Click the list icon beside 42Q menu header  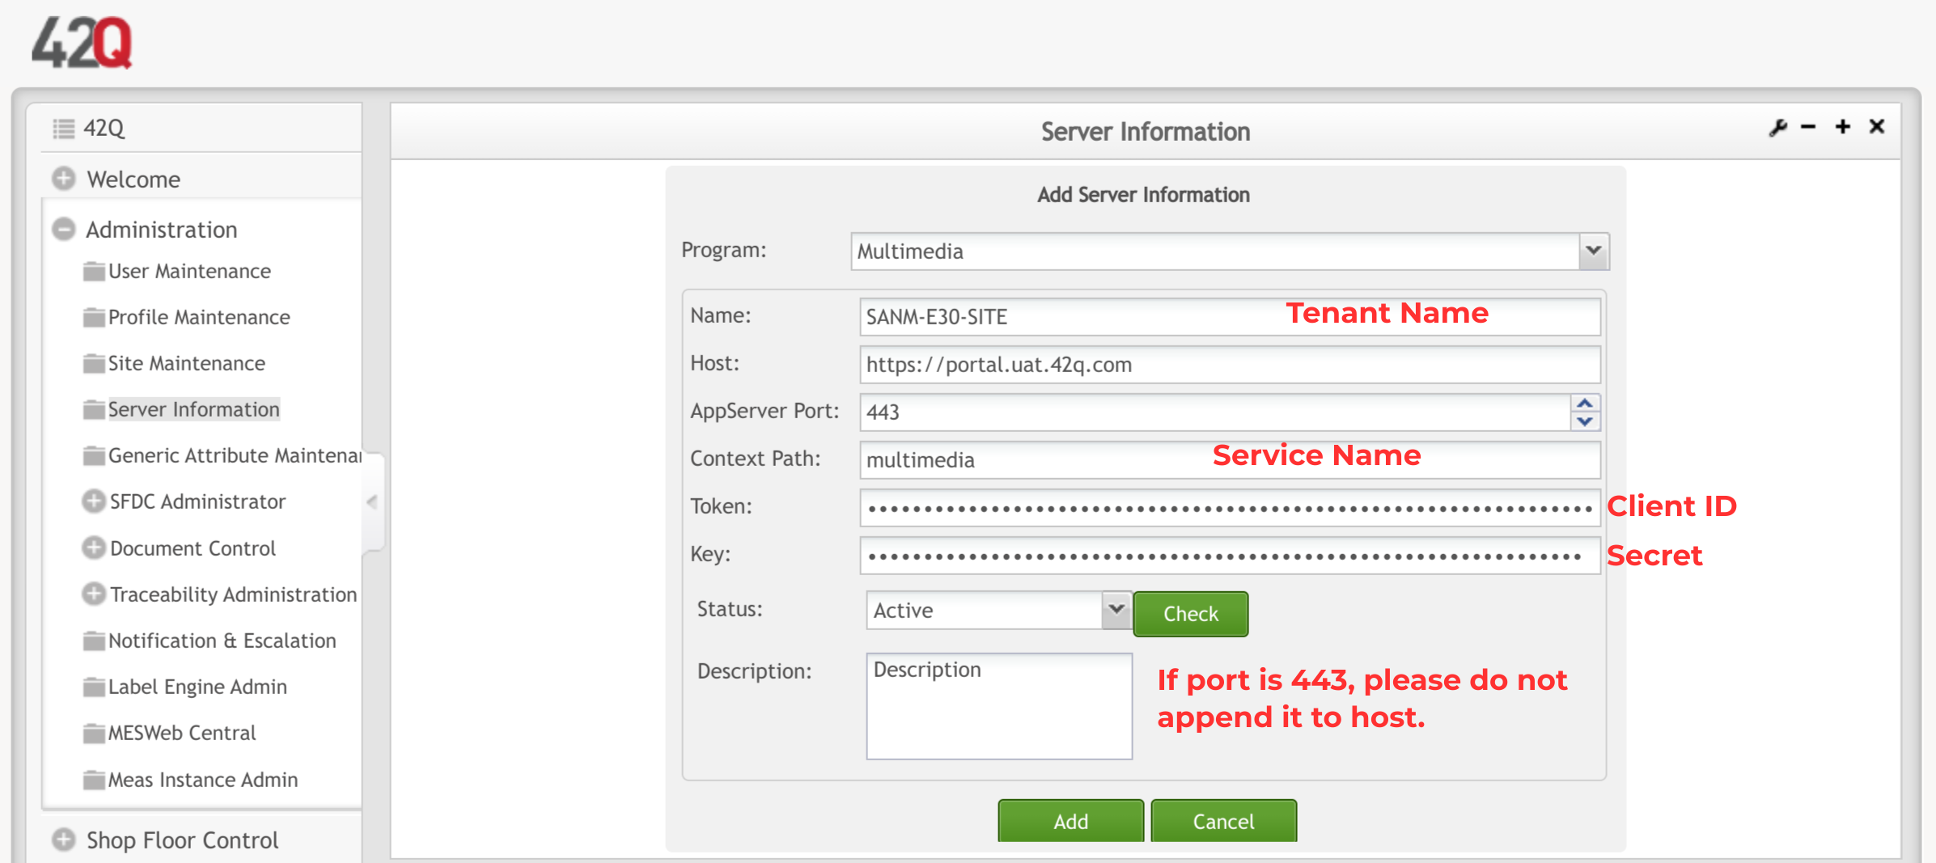pos(64,128)
